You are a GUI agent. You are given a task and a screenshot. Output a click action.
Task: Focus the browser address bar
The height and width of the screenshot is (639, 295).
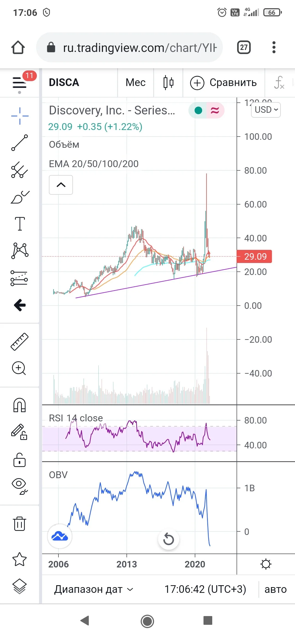129,47
